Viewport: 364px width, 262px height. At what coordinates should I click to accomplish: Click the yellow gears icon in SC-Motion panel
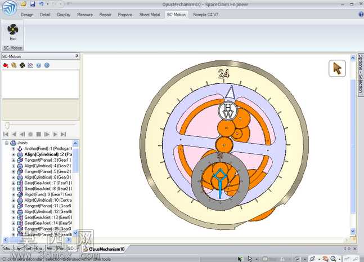(x=14, y=65)
